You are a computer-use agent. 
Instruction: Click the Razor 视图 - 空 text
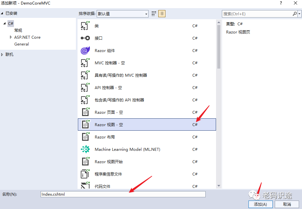pyautogui.click(x=109, y=125)
